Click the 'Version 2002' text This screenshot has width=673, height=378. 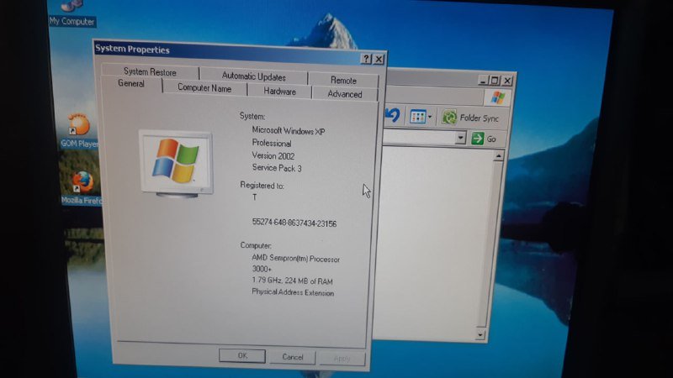[273, 155]
